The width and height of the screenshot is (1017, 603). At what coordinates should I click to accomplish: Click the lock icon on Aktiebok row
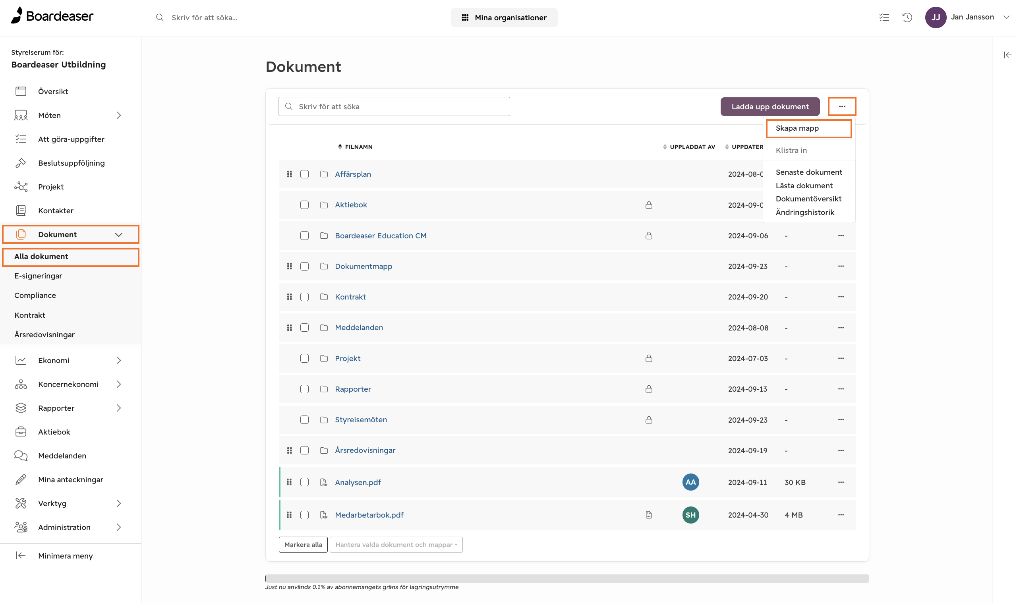[x=649, y=205]
